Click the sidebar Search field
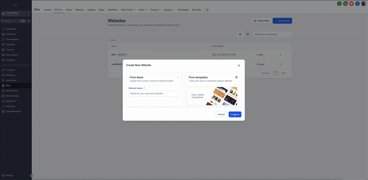Viewport: 368px width, 180px height. pos(13,21)
